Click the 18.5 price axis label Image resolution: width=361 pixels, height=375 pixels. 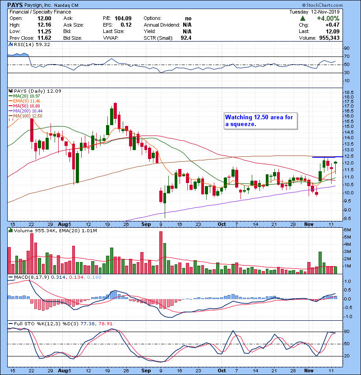[349, 92]
